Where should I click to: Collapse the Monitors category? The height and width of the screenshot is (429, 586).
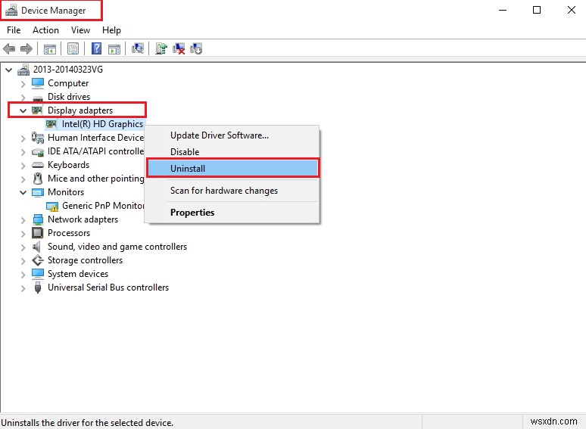click(23, 193)
